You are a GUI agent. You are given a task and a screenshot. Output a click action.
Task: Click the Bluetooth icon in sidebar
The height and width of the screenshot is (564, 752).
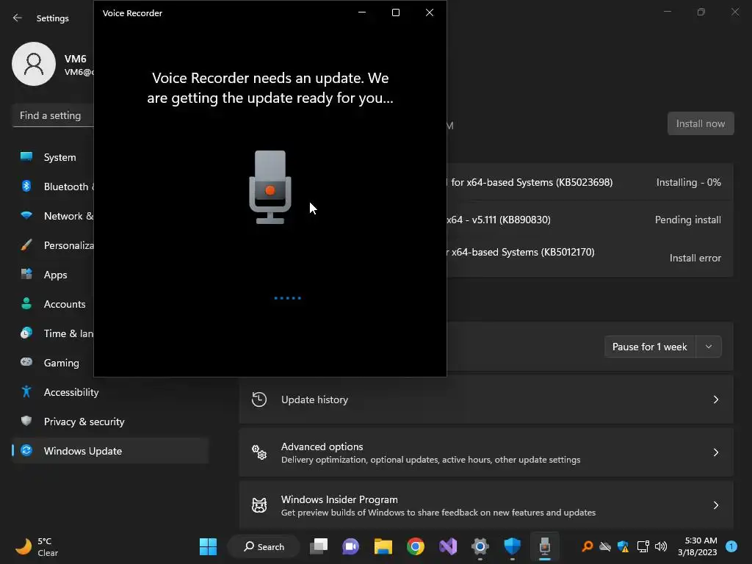click(26, 186)
